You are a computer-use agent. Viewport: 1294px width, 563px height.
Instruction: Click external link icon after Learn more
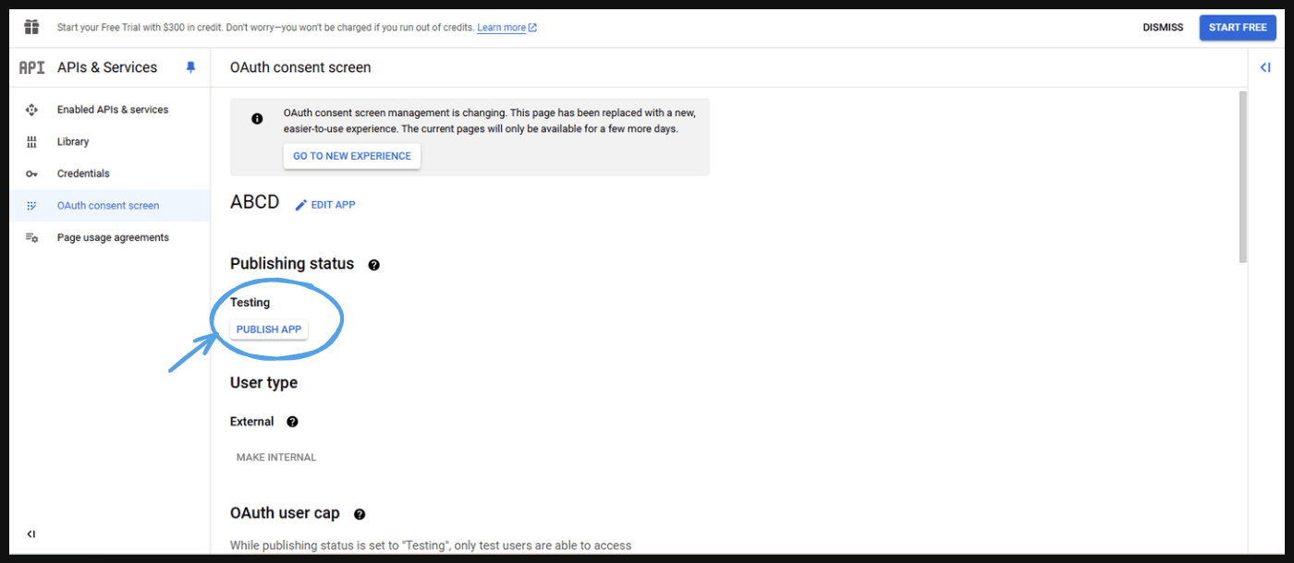pos(532,28)
